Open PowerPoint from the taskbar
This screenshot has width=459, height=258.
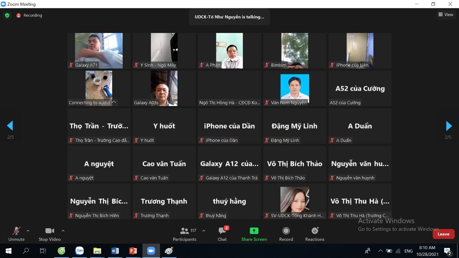click(x=133, y=251)
